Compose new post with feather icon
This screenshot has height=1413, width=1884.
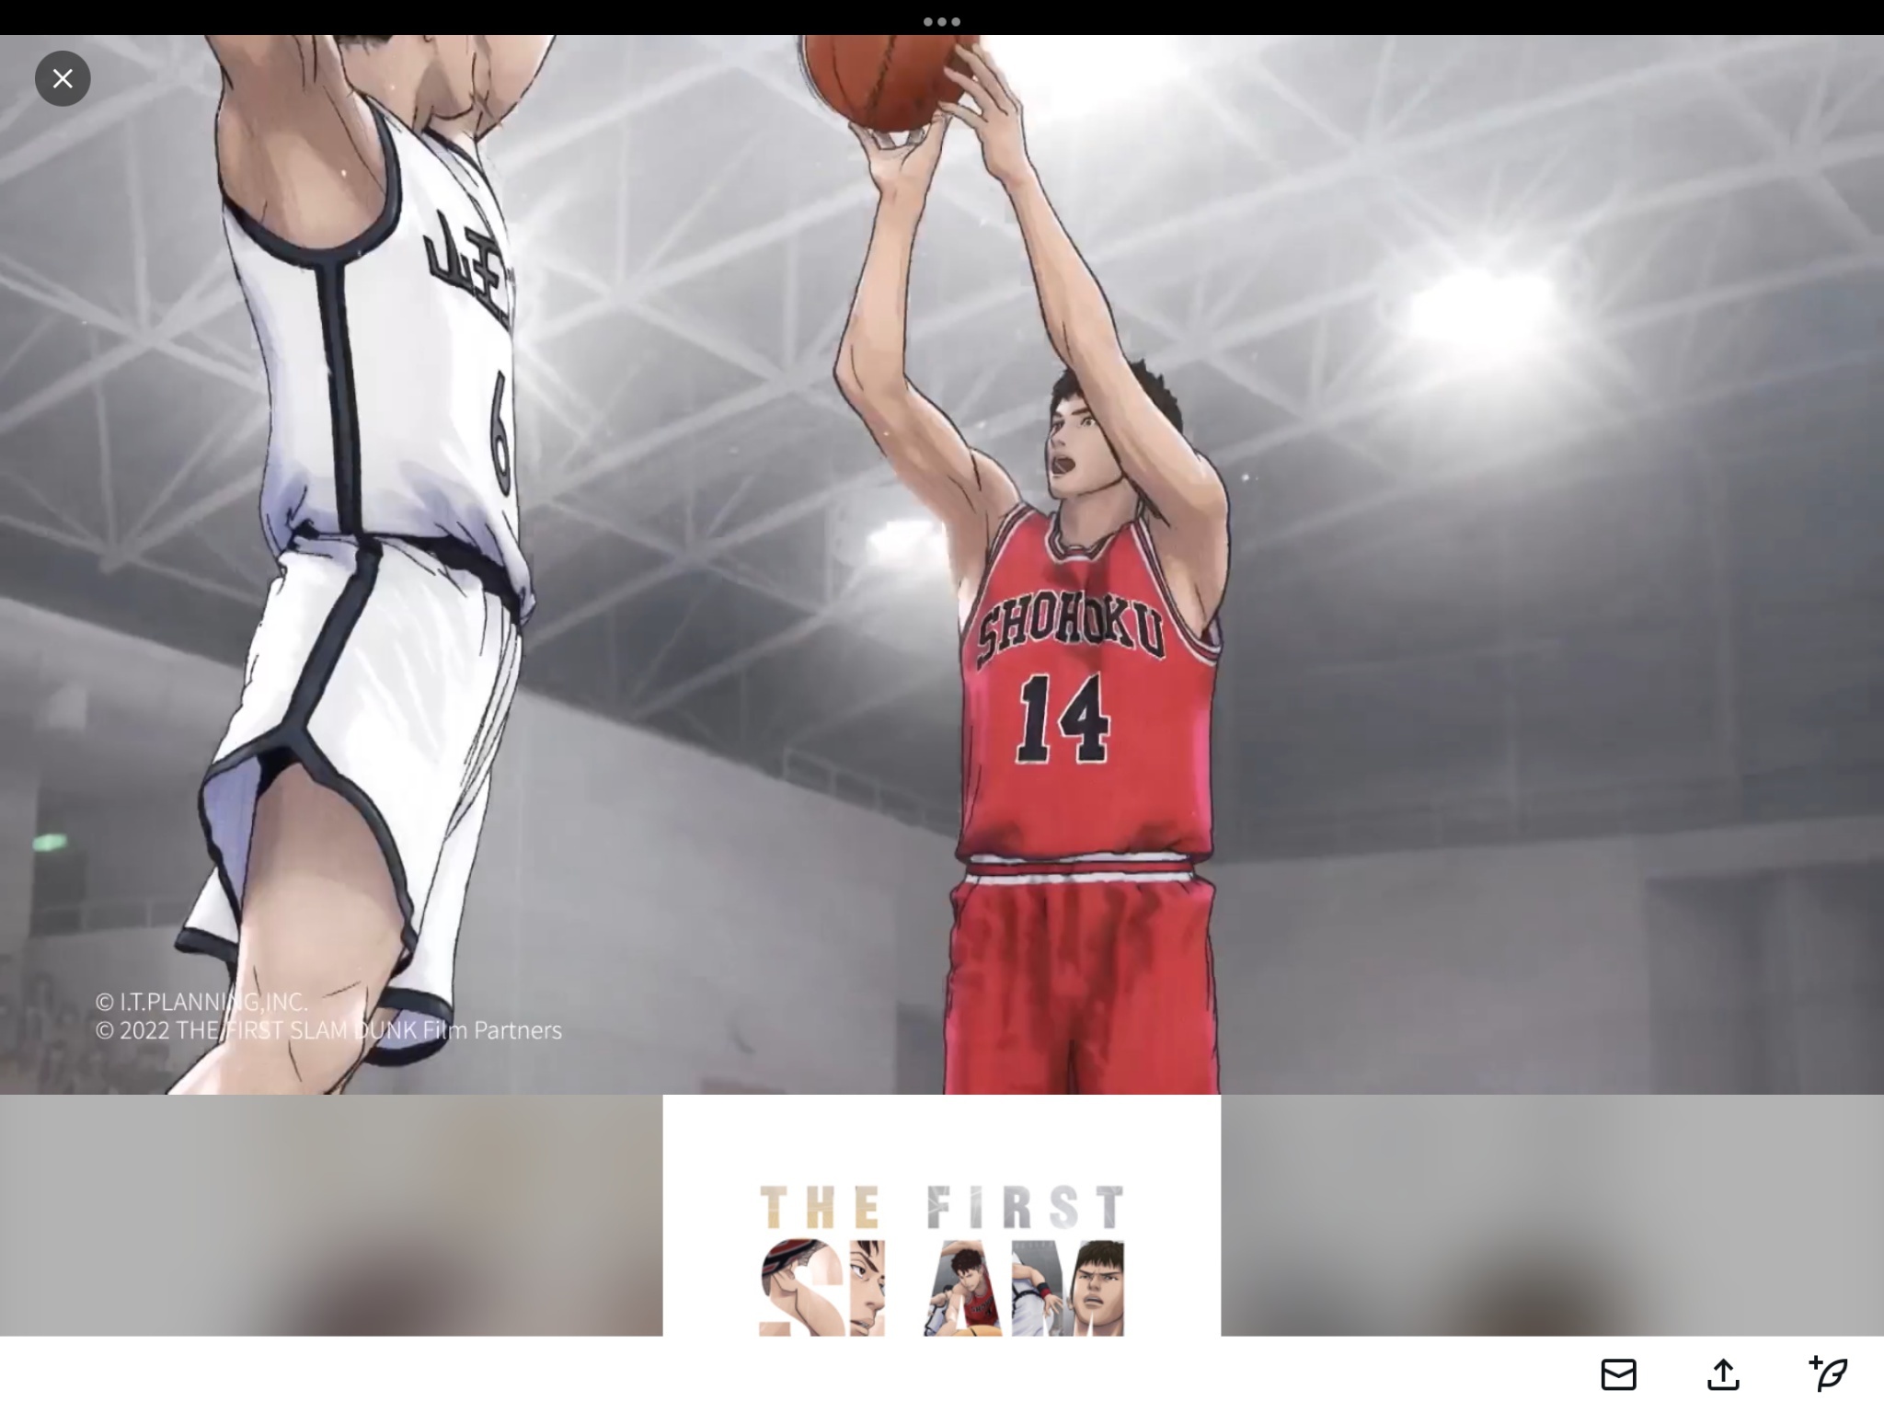click(1828, 1373)
